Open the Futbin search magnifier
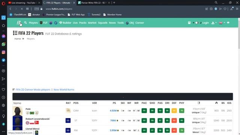 click(x=25, y=22)
